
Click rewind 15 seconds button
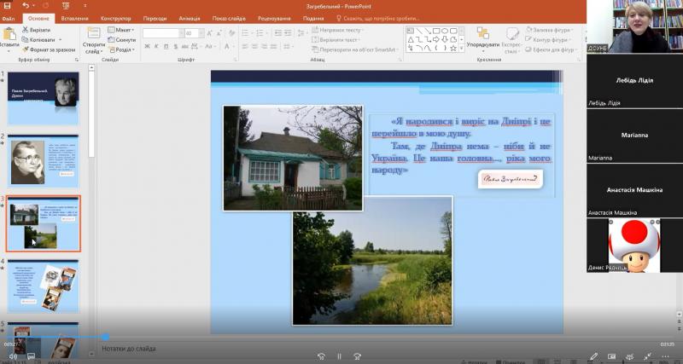(322, 357)
